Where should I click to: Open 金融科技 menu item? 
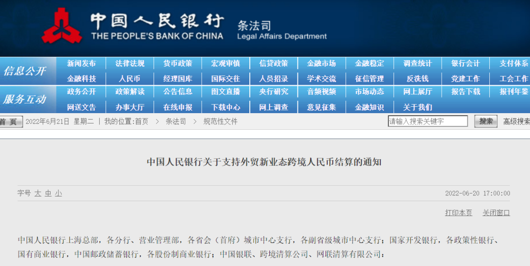tap(81, 79)
